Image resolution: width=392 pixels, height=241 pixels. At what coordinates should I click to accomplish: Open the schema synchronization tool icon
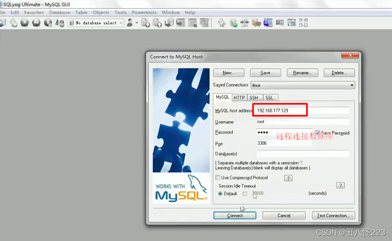(x=245, y=23)
